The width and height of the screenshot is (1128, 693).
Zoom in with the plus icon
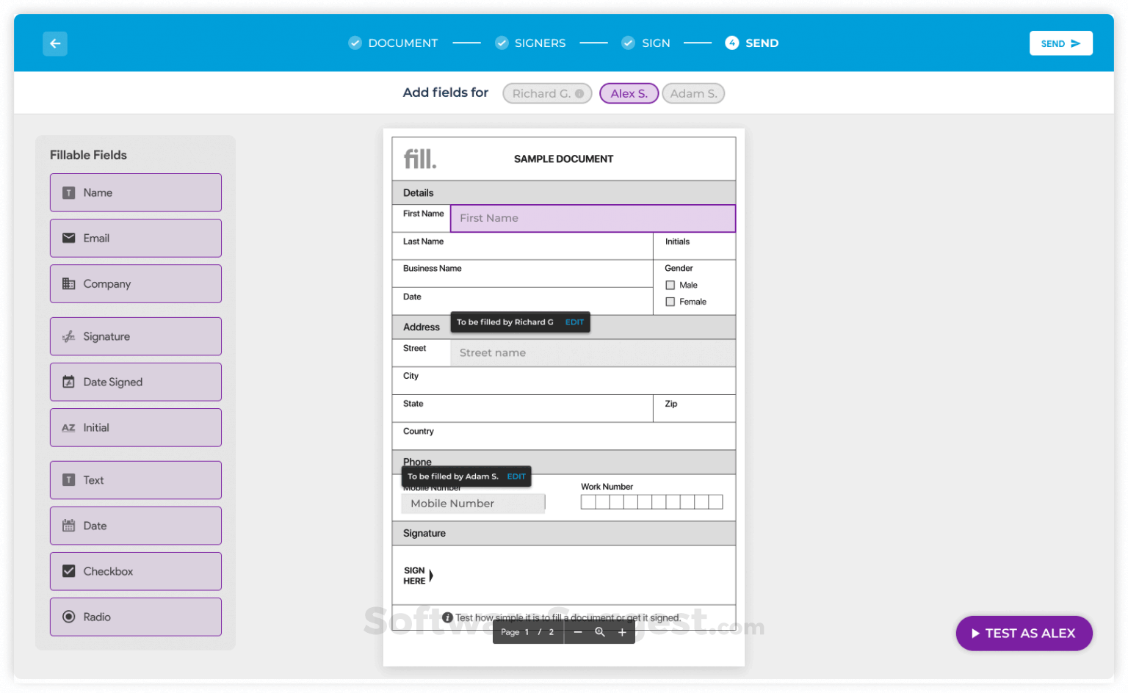(622, 632)
